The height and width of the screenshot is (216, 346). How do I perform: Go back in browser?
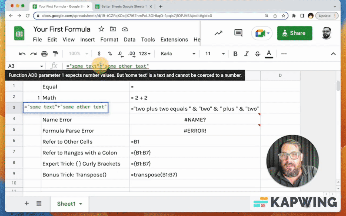pos(11,16)
